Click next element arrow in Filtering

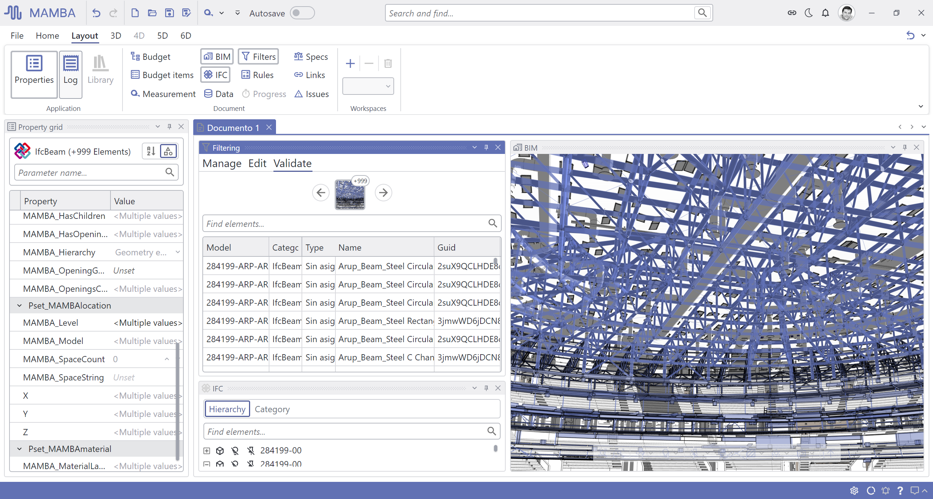(x=383, y=192)
